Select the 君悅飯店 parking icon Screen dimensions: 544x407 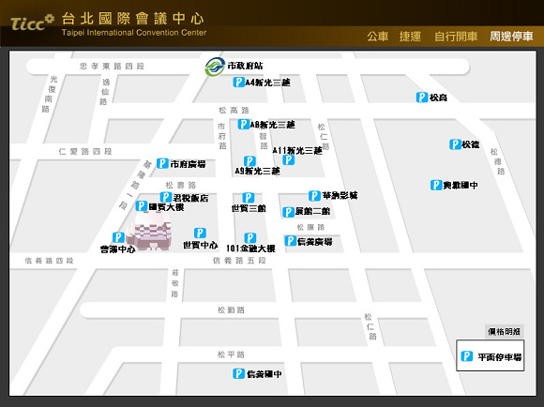tap(166, 198)
